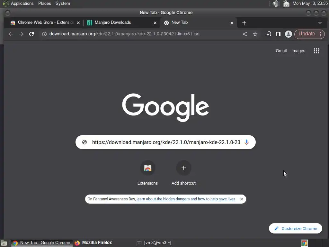Reload the current page
Image resolution: width=329 pixels, height=247 pixels.
pyautogui.click(x=31, y=34)
